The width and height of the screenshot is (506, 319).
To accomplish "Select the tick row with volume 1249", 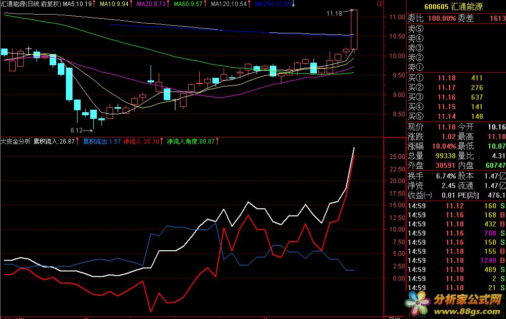I will pyautogui.click(x=456, y=260).
